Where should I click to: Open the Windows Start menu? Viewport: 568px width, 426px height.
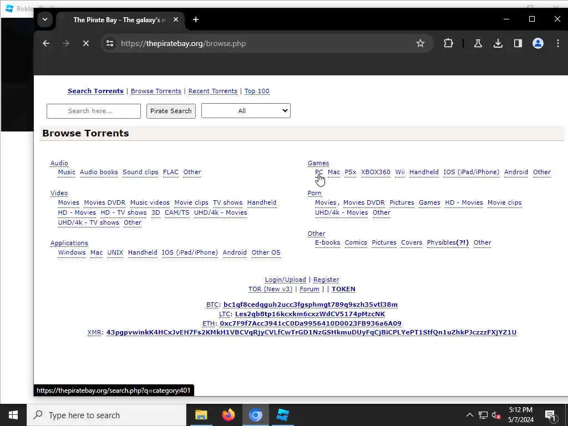pyautogui.click(x=13, y=415)
